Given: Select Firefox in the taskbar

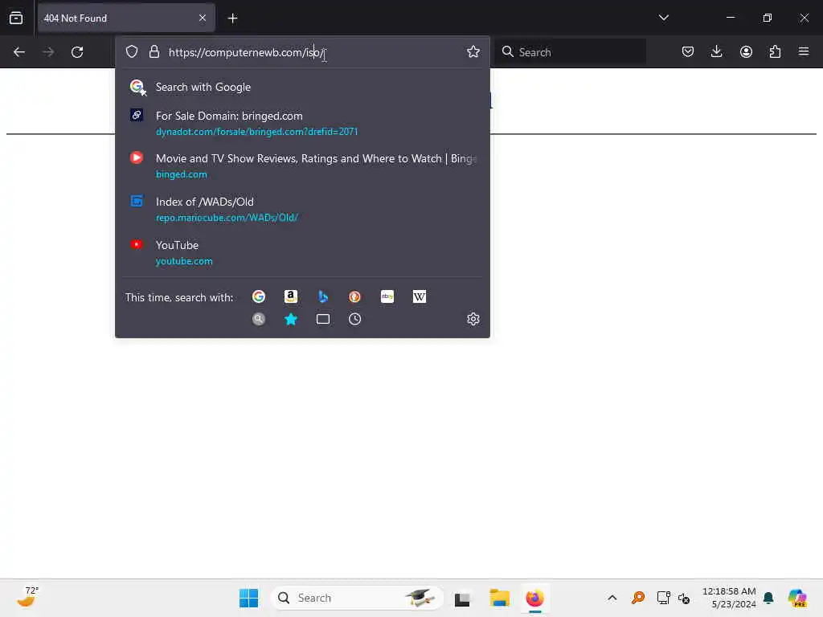Looking at the screenshot, I should 534,598.
